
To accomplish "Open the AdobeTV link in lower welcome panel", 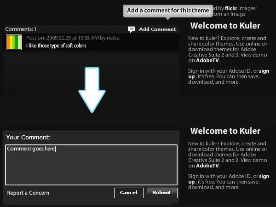I will 207,166.
